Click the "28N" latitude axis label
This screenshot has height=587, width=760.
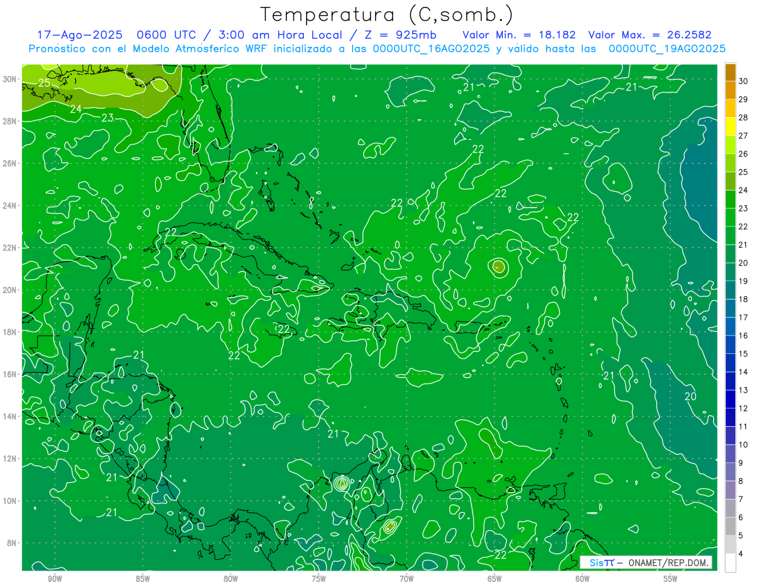click(x=9, y=121)
